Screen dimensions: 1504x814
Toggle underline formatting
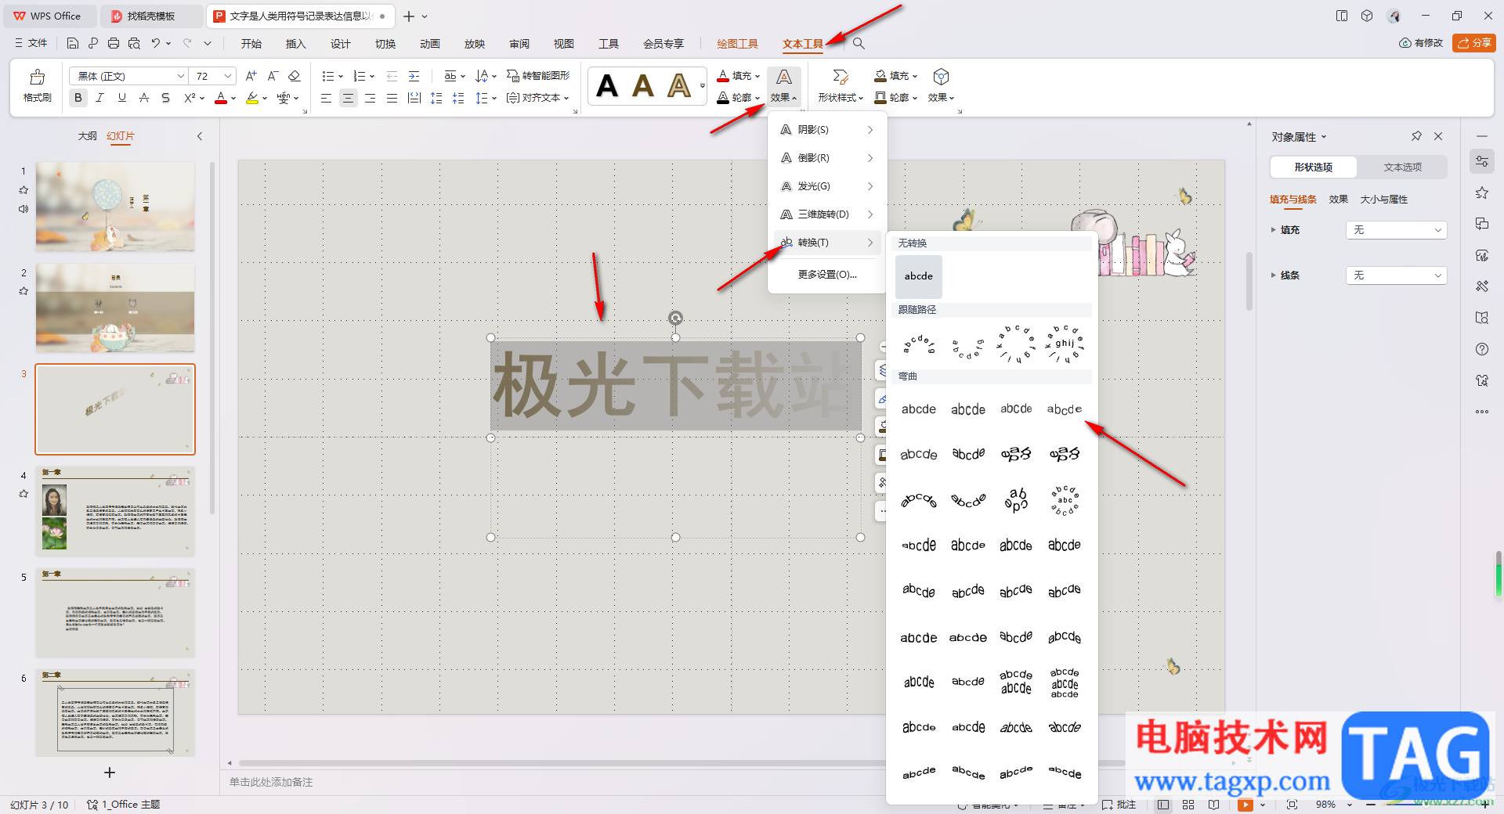point(121,98)
